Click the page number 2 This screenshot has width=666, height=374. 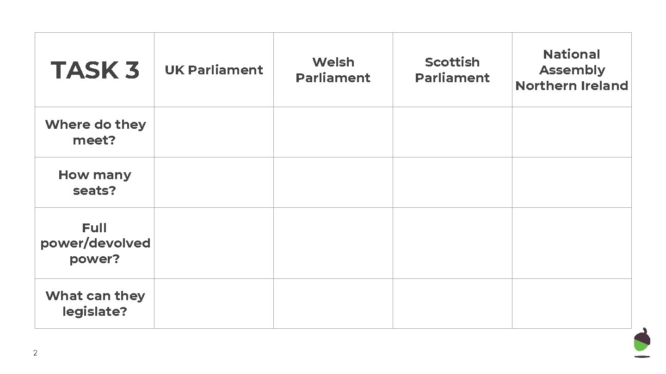tap(35, 353)
